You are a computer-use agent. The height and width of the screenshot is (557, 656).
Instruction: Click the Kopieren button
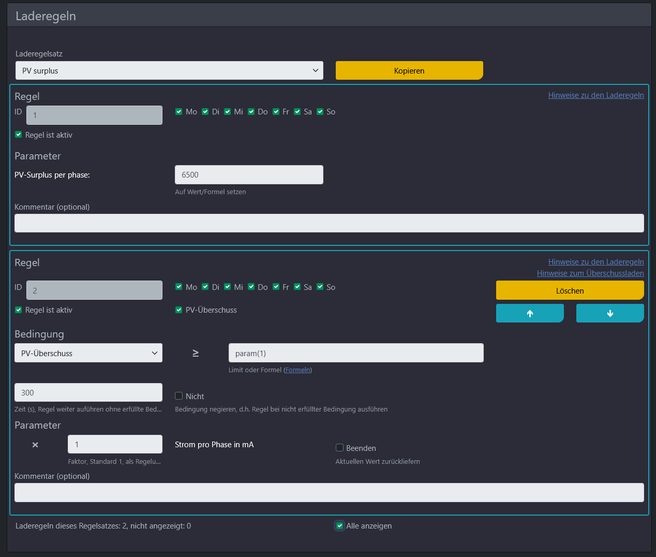[x=409, y=70]
